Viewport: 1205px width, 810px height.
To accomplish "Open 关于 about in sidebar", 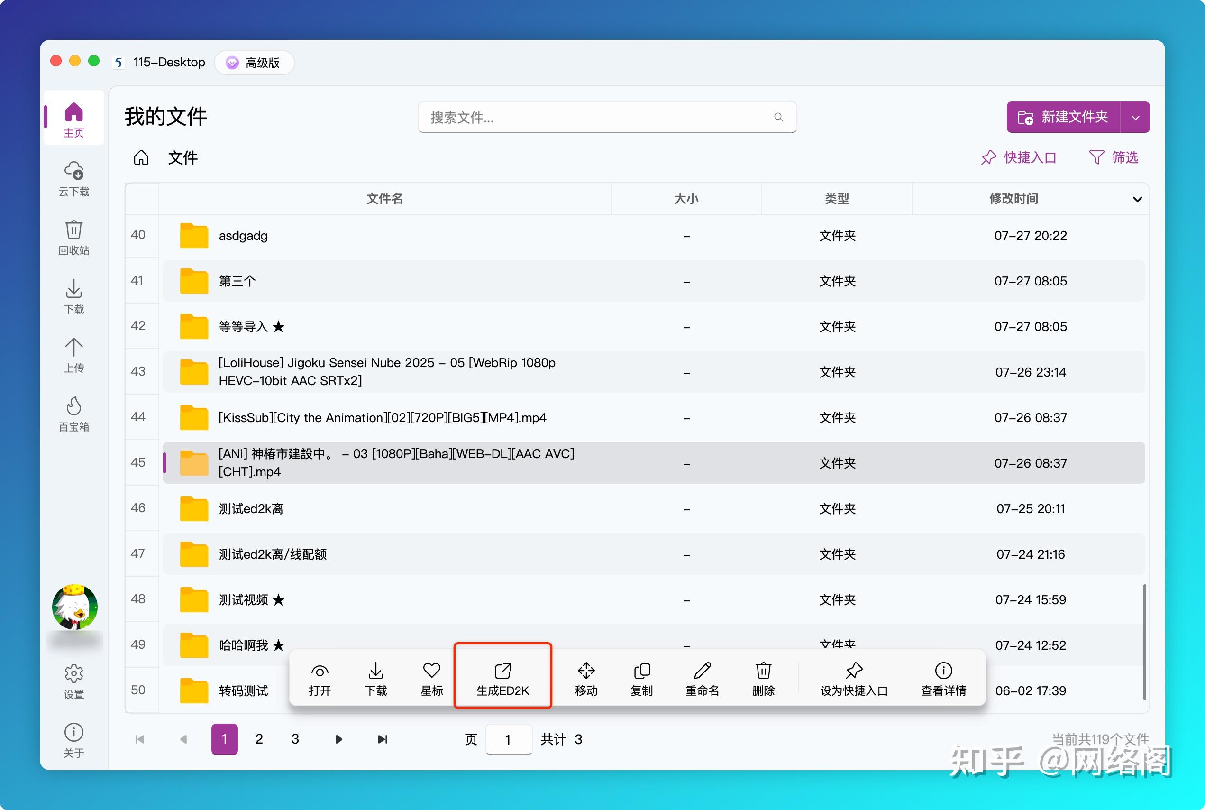I will [x=74, y=740].
